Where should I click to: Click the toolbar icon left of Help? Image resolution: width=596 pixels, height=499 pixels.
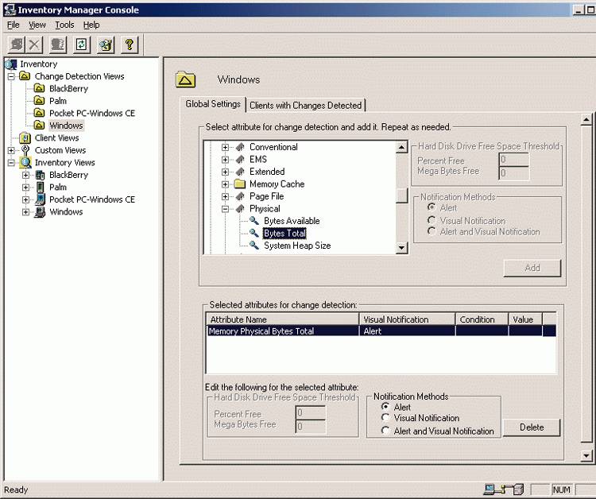pyautogui.click(x=105, y=45)
